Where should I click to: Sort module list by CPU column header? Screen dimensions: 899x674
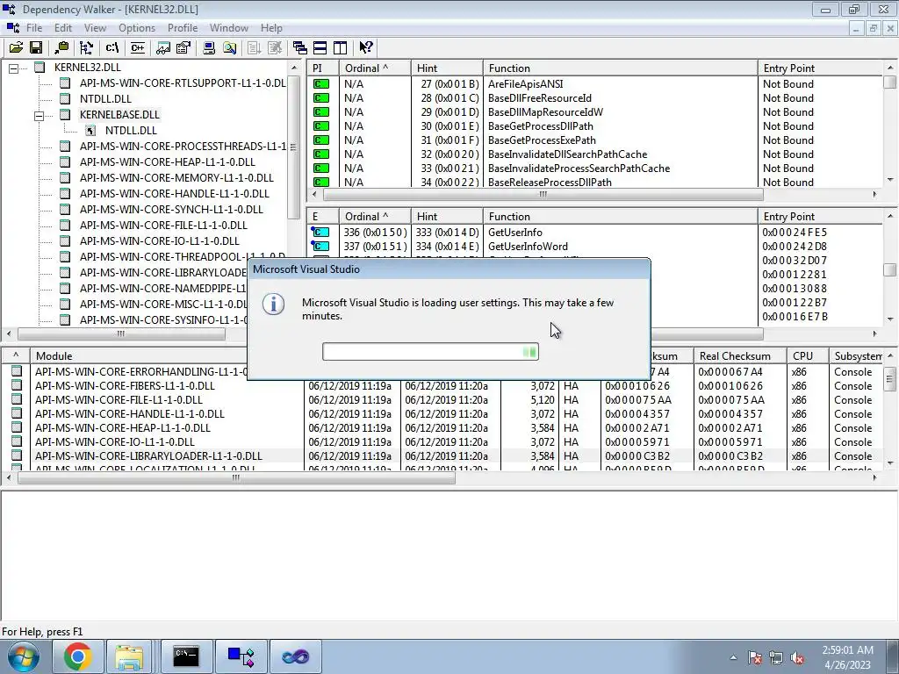click(808, 356)
